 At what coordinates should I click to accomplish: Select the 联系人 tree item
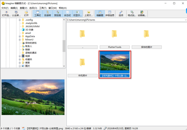pos(29,46)
